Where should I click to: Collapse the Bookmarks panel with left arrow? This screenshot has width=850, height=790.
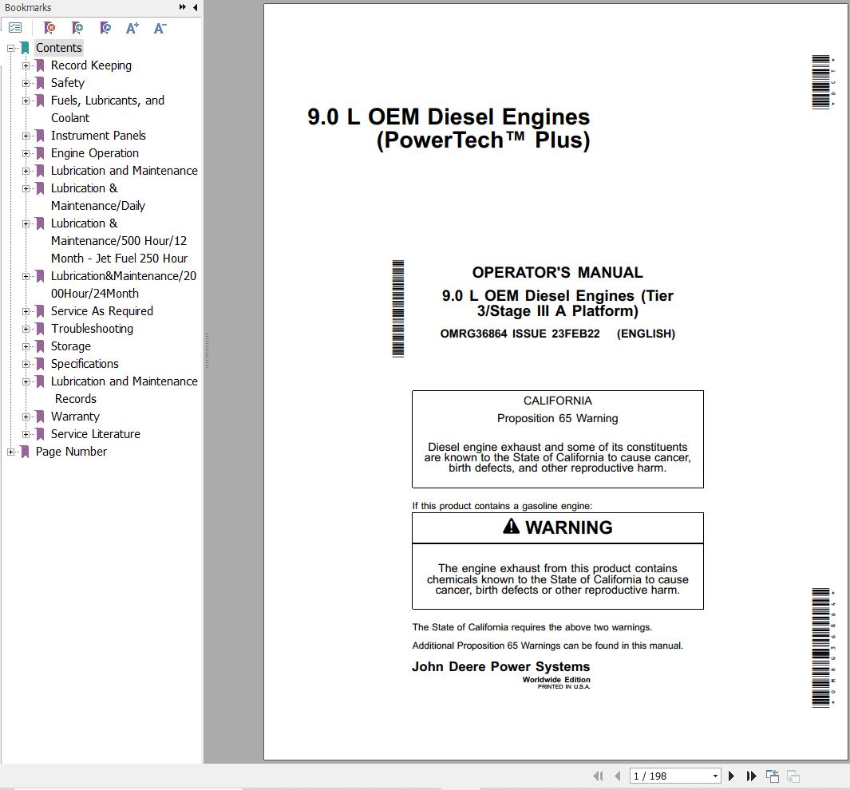coord(196,7)
